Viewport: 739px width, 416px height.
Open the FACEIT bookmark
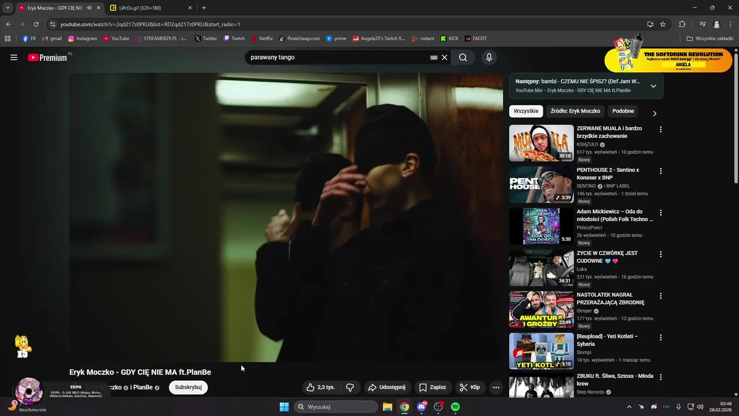(476, 39)
